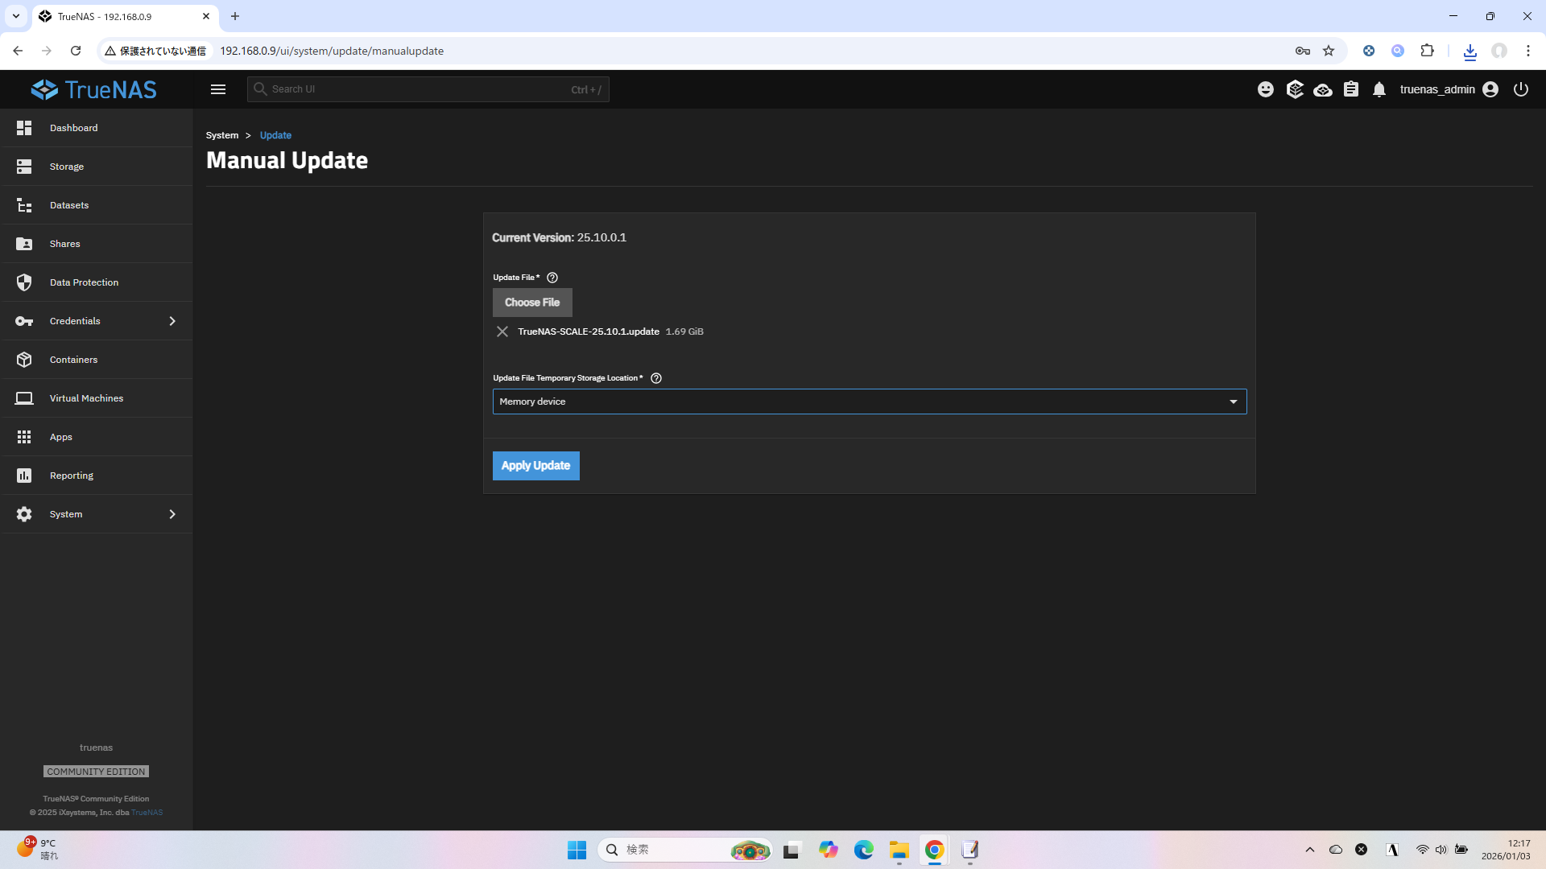
Task: Open the alerts bell icon
Action: click(x=1379, y=89)
